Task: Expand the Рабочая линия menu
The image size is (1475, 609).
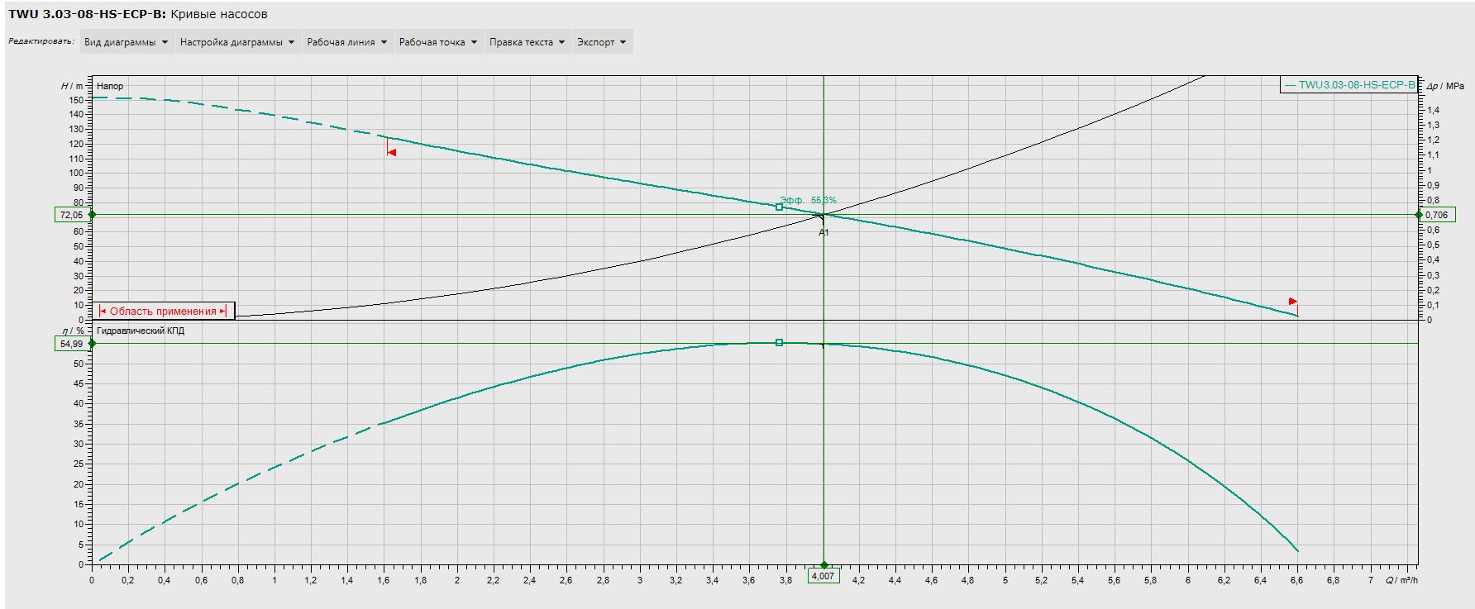Action: 347,42
